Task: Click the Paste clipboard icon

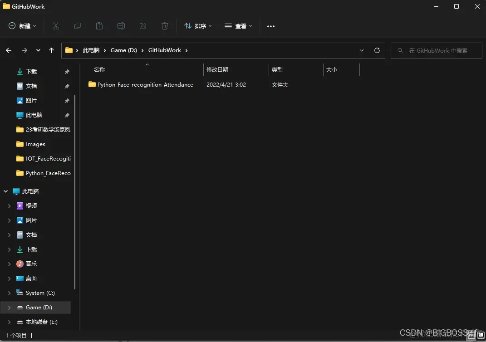Action: pyautogui.click(x=99, y=26)
